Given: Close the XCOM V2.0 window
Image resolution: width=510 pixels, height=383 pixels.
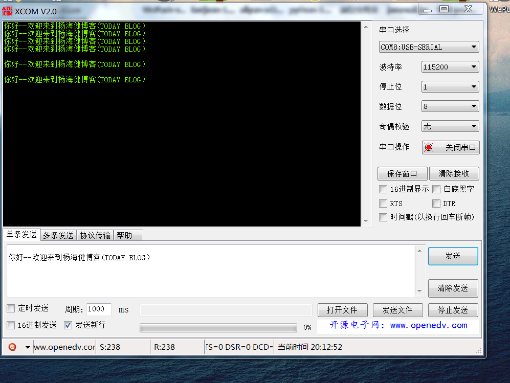Looking at the screenshot, I should click(x=468, y=9).
